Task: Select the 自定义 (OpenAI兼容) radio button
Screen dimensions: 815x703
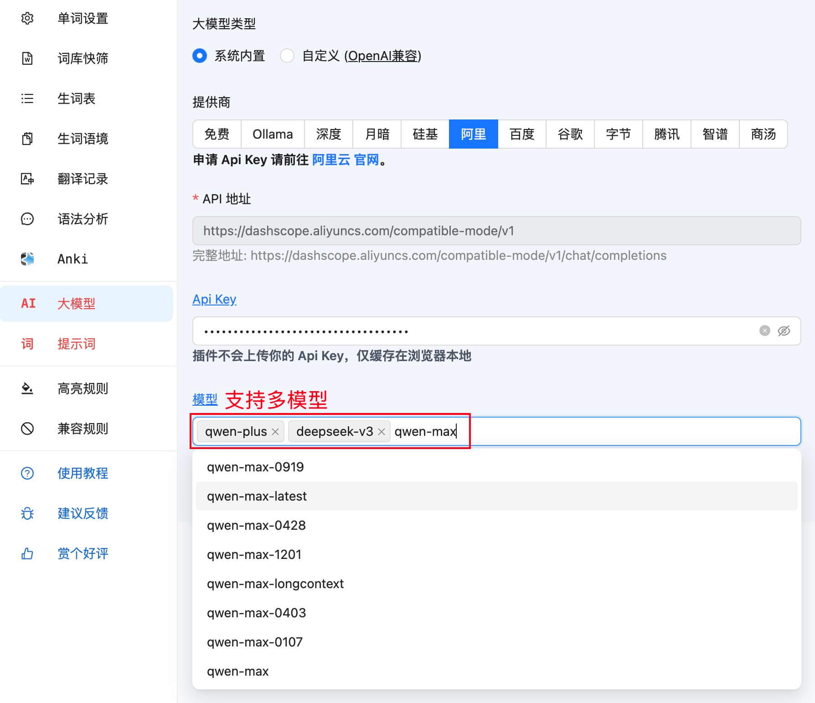Action: click(x=287, y=56)
